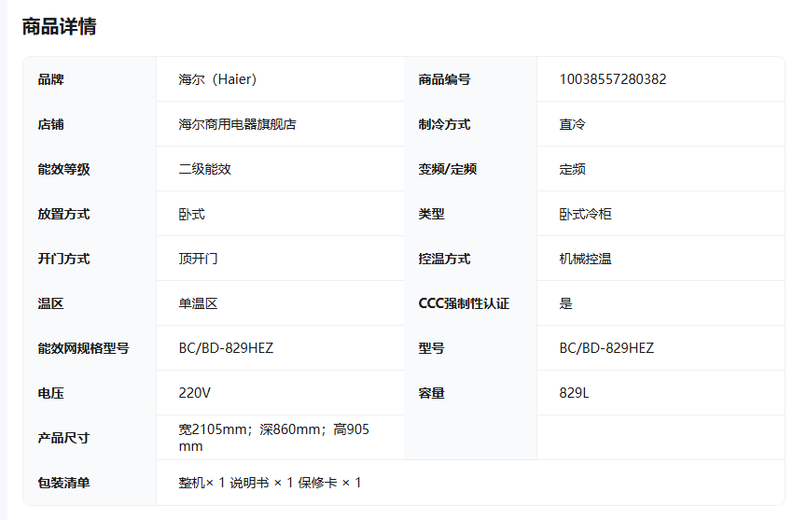Click brand value 海尔（Haier）

click(x=218, y=79)
